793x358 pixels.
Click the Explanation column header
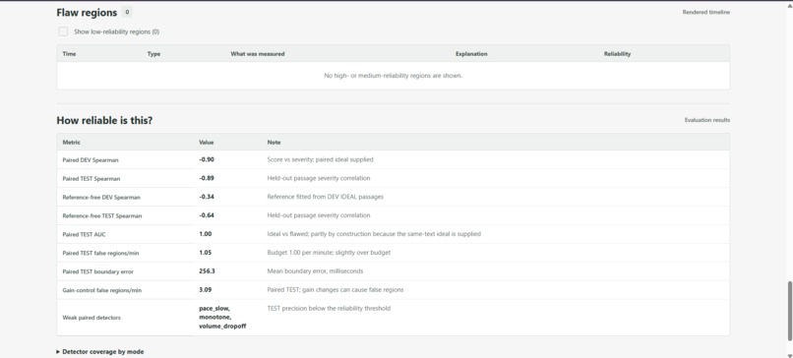tap(471, 53)
